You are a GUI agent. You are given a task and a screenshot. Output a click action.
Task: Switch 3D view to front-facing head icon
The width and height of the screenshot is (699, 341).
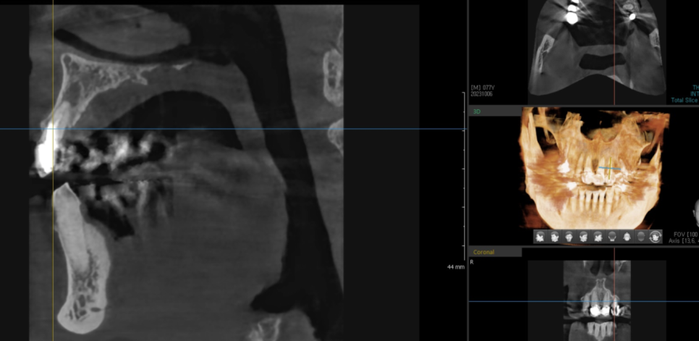[x=569, y=237]
